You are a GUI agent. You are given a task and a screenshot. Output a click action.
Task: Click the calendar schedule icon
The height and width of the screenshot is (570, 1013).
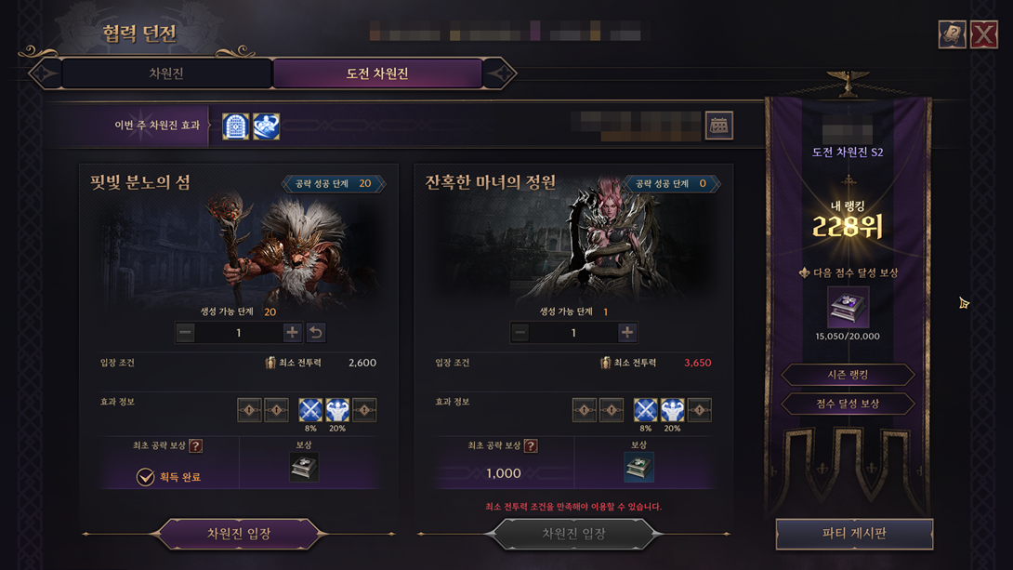(719, 126)
